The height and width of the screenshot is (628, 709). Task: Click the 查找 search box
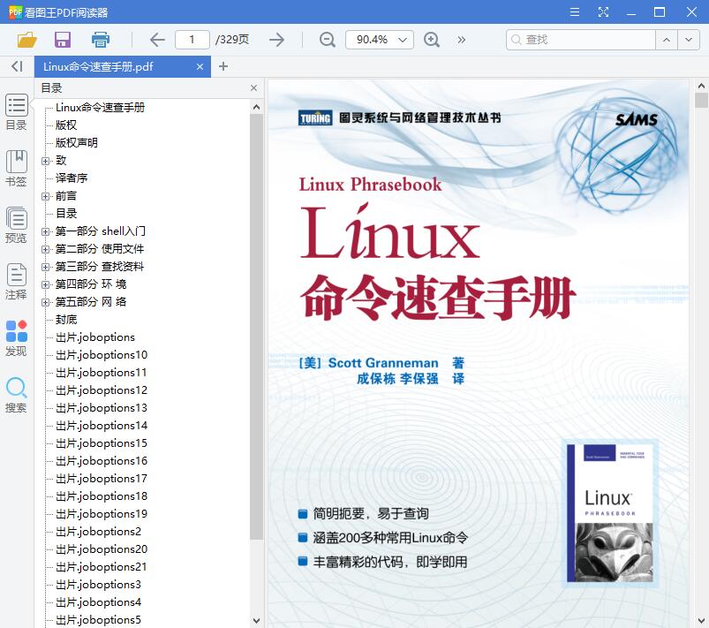[x=581, y=40]
